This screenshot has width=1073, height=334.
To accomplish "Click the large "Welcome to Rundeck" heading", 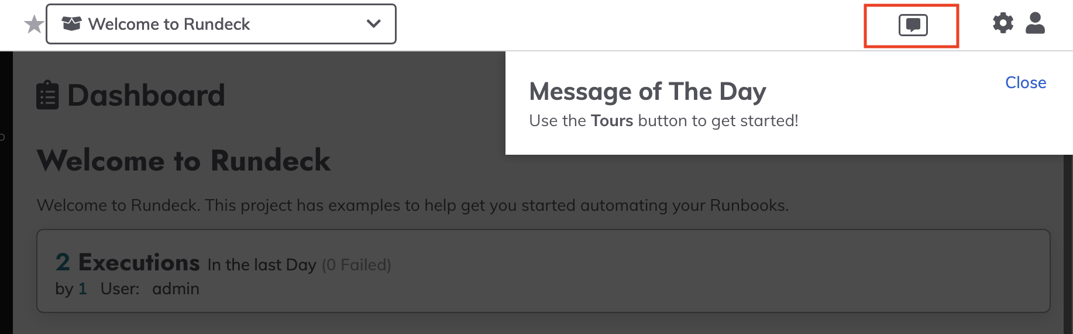I will [x=184, y=161].
